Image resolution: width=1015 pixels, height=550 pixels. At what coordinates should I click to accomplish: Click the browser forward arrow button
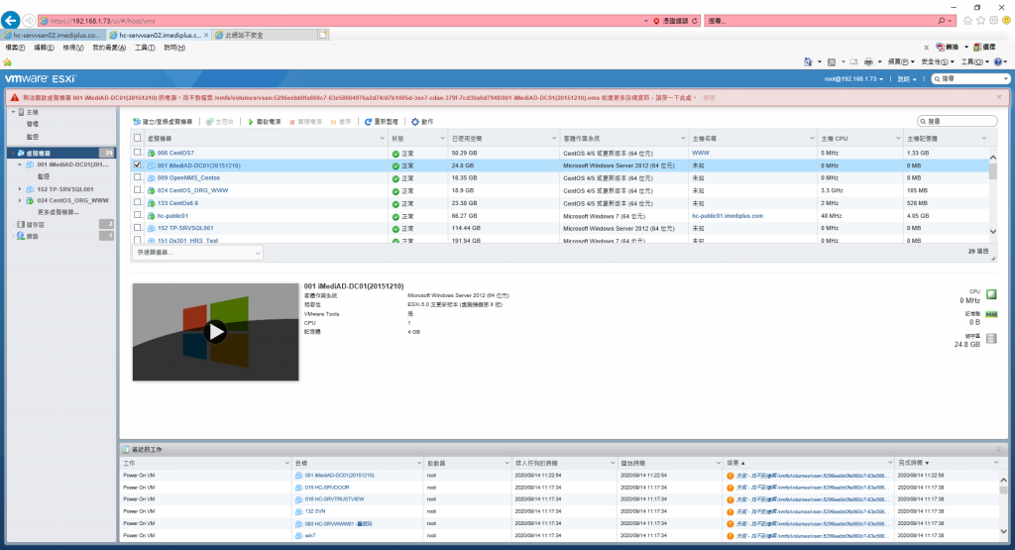coord(29,21)
